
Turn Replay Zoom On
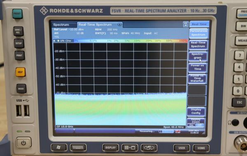click(191, 125)
